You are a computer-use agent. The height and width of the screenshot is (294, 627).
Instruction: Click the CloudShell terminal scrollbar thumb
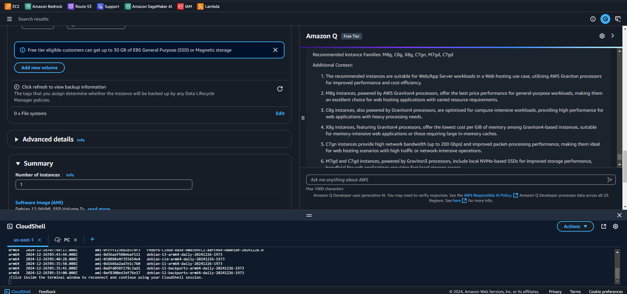pyautogui.click(x=617, y=273)
